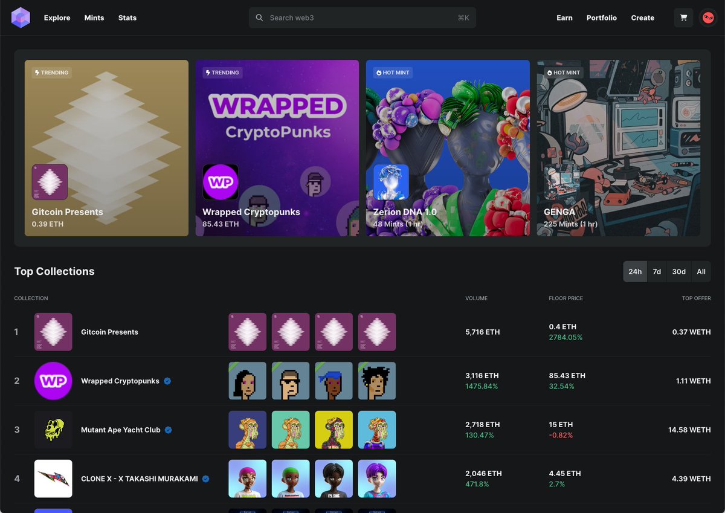Click CLONE X verified badge
The image size is (725, 513).
click(205, 479)
